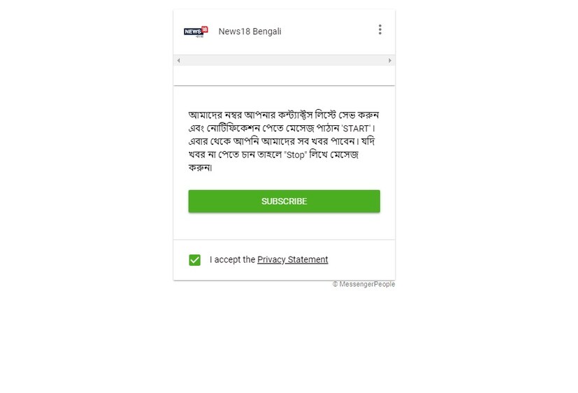Screen dimensions: 578x393
Task: Uncheck the Privacy Statement acceptance checkbox
Action: [x=194, y=260]
